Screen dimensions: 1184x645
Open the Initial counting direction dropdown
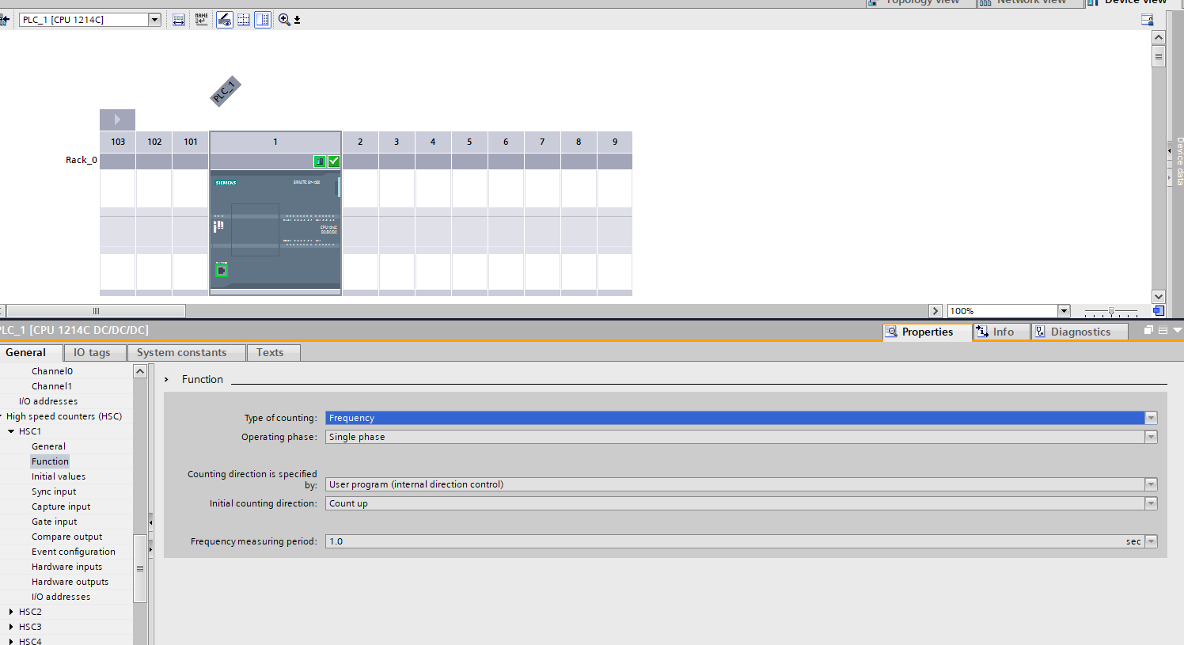[x=1151, y=503]
